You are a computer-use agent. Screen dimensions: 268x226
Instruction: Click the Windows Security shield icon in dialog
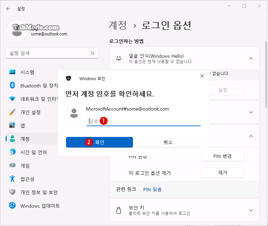[69, 78]
